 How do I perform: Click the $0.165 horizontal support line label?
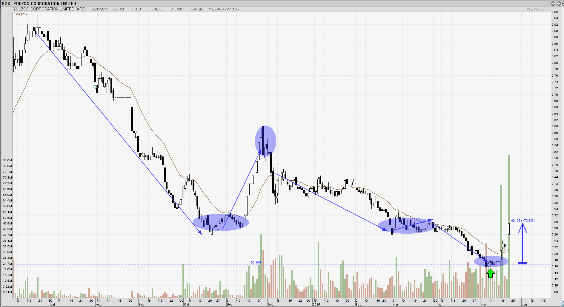pos(256,263)
